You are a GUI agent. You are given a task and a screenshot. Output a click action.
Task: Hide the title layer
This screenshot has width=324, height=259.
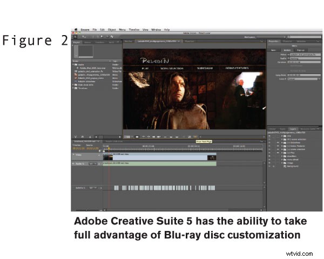pyautogui.click(x=269, y=136)
